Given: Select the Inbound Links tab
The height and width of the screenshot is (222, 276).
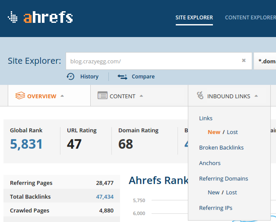Looking at the screenshot, I should tap(229, 96).
